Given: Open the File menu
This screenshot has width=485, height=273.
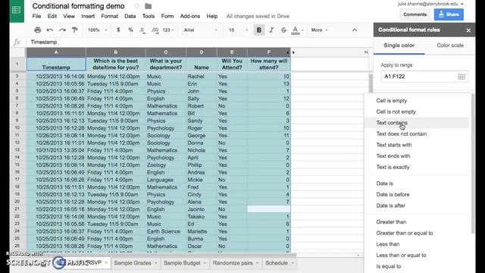Looking at the screenshot, I should pyautogui.click(x=36, y=16).
